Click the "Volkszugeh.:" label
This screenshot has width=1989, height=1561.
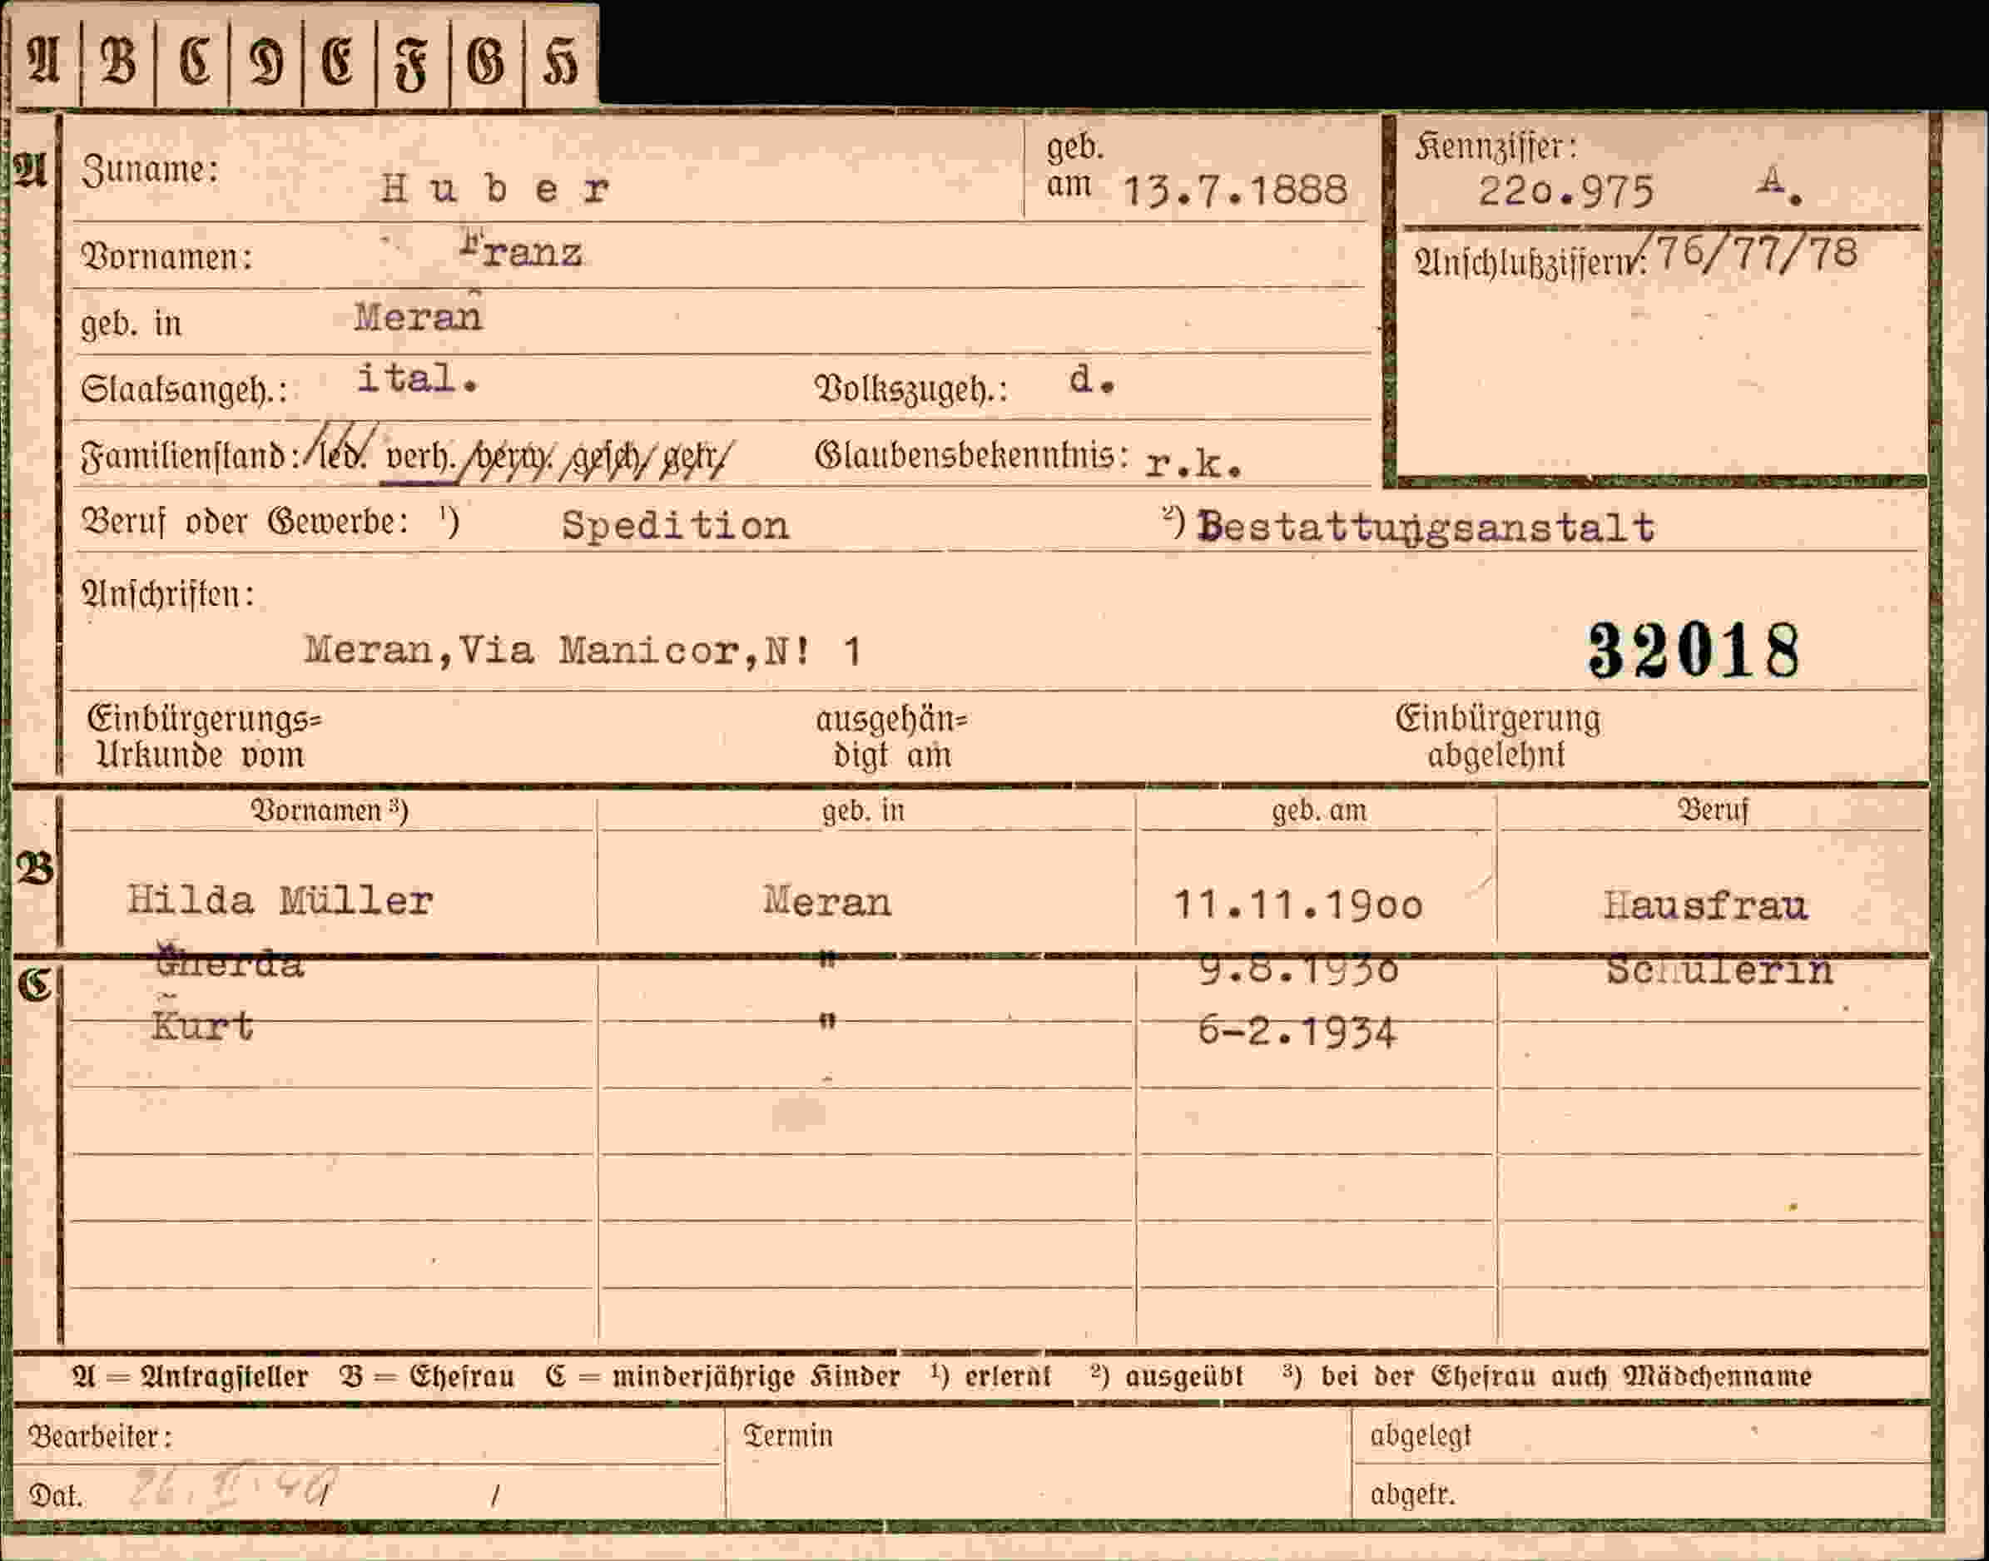click(911, 389)
